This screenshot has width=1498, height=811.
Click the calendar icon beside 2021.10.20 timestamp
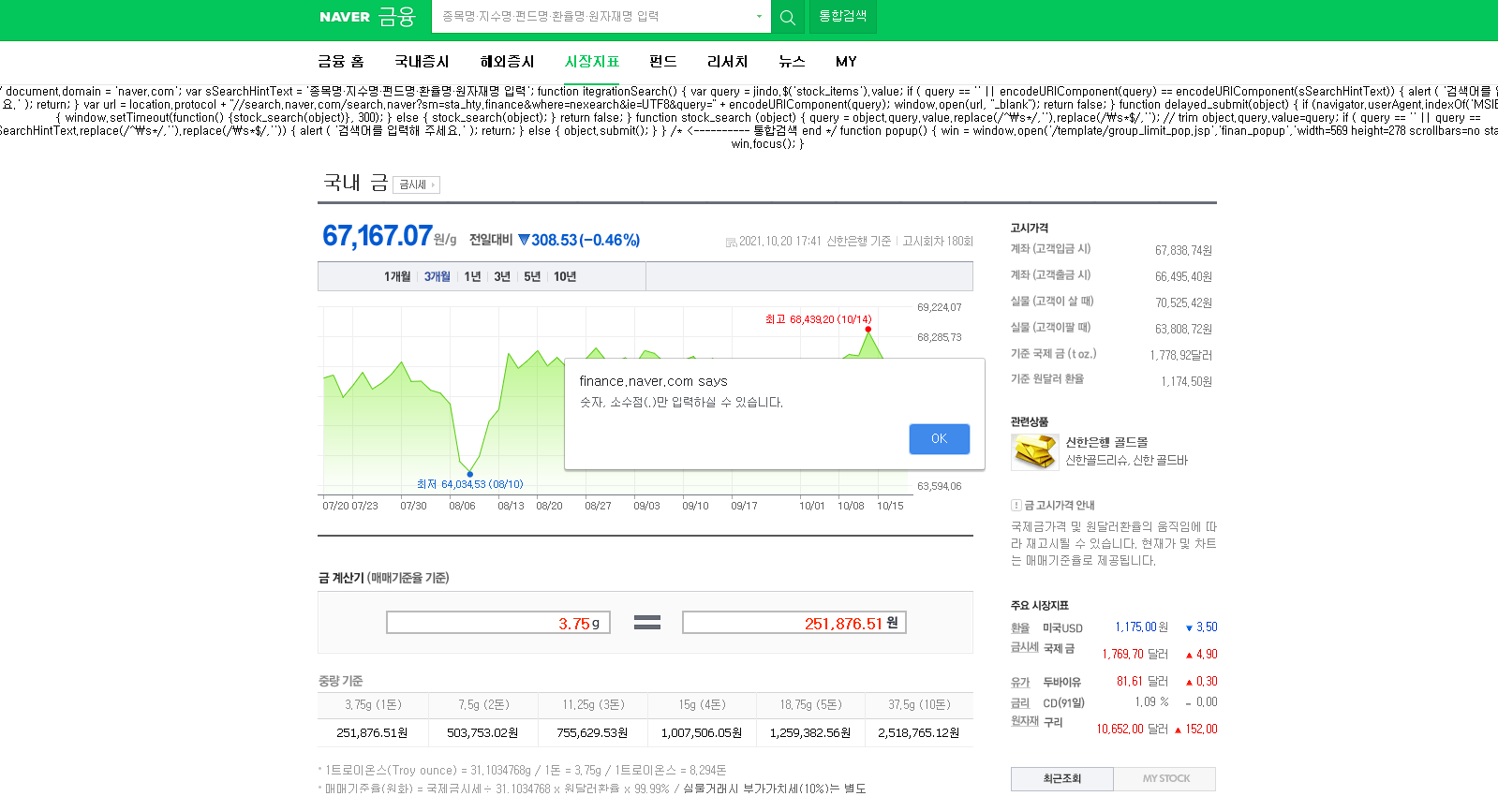coord(731,242)
